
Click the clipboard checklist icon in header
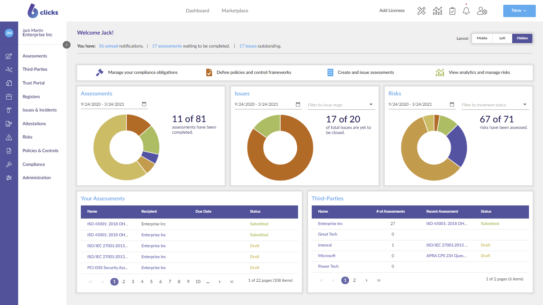(452, 11)
